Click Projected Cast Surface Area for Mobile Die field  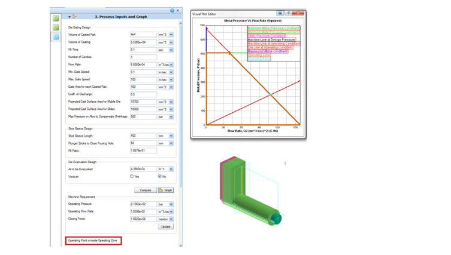(x=143, y=102)
